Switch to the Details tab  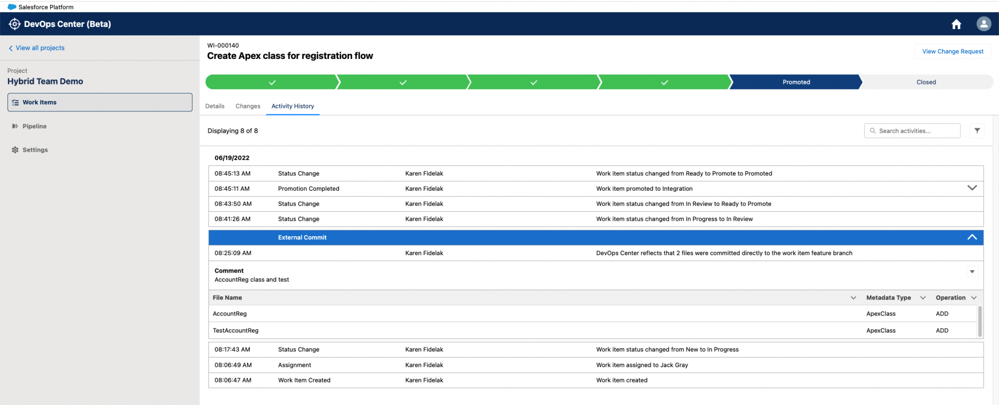coord(215,106)
